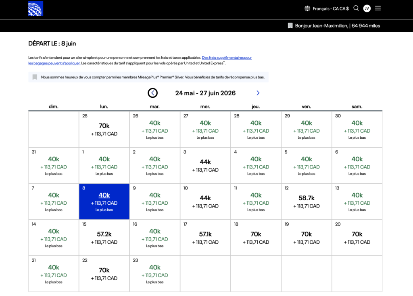Select May 25 fare at 70k
The image size is (413, 296).
tap(104, 129)
